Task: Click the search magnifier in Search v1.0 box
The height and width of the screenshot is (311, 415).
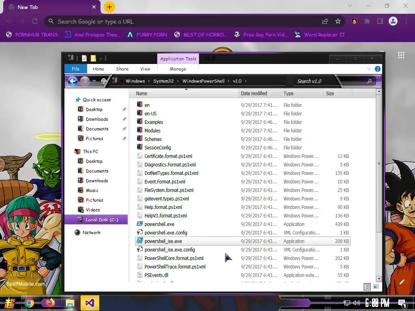Action: click(369, 81)
